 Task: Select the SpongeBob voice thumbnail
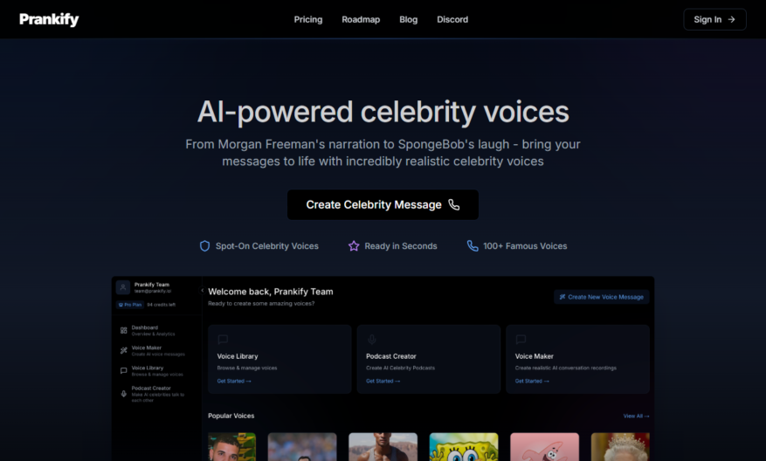(464, 447)
